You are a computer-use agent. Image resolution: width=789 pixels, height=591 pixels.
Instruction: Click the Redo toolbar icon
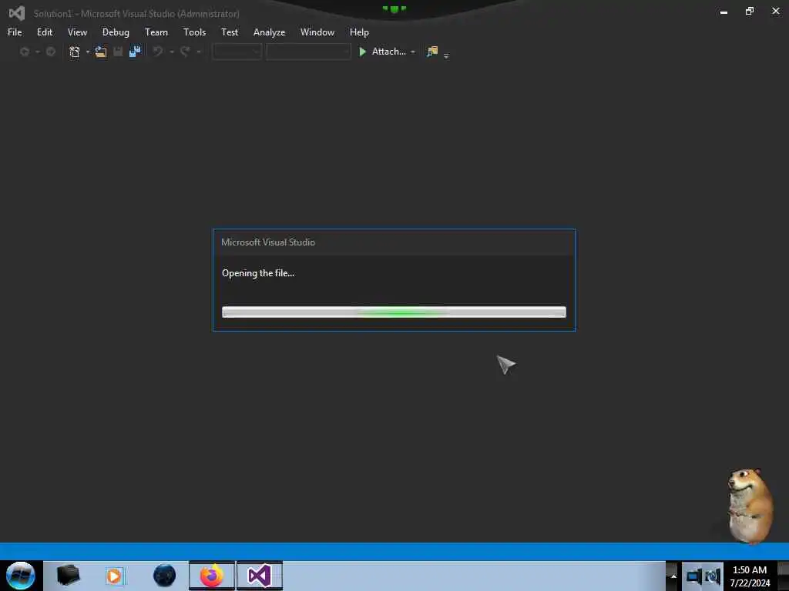[x=185, y=52]
